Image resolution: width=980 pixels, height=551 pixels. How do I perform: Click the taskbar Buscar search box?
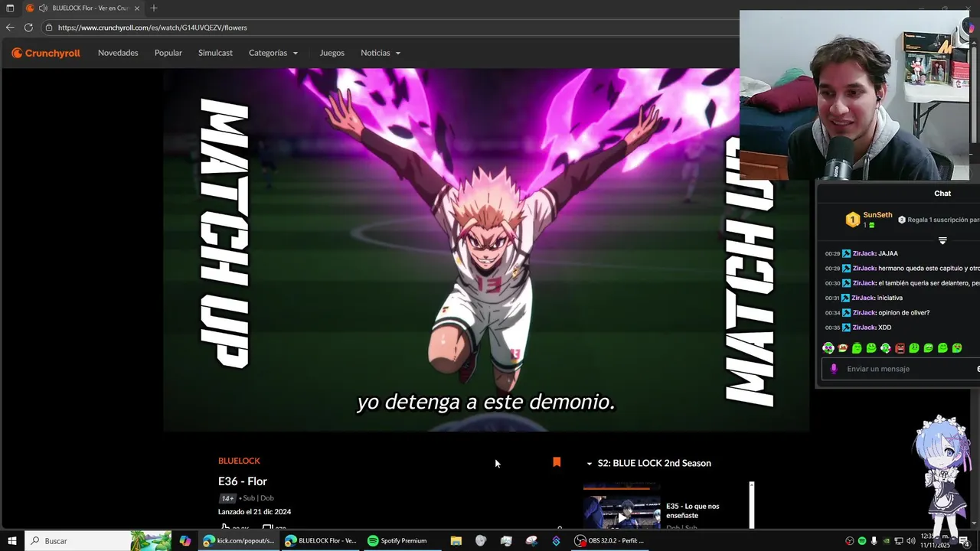pos(97,541)
